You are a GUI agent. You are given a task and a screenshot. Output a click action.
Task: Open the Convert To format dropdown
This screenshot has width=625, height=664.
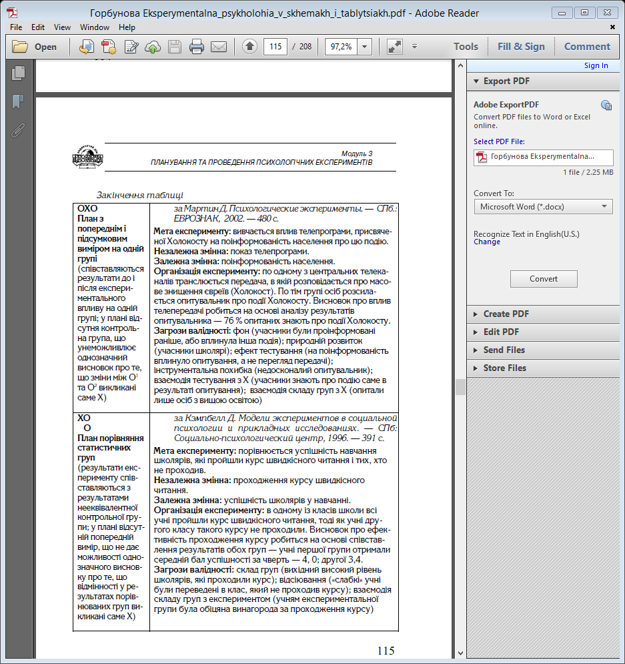[543, 207]
